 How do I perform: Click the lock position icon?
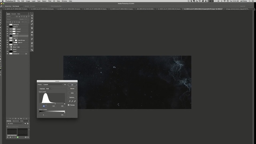click(15, 22)
